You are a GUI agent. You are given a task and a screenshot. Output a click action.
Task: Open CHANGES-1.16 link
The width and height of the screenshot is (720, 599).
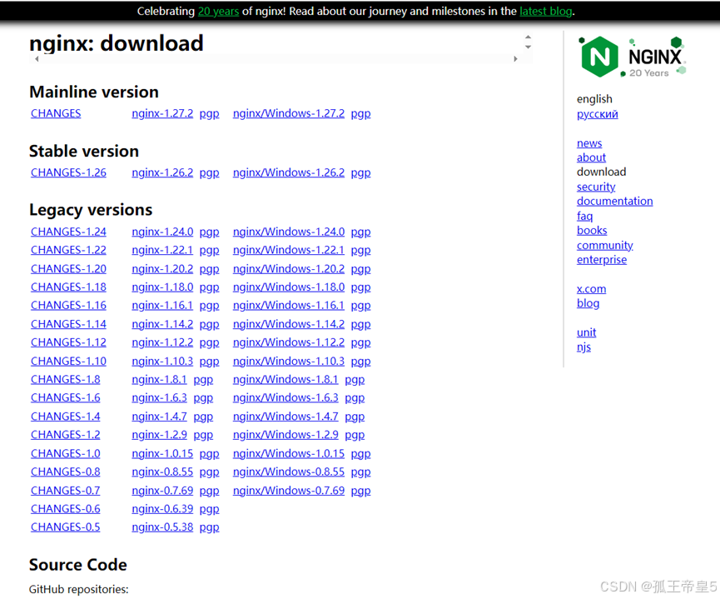[68, 306]
